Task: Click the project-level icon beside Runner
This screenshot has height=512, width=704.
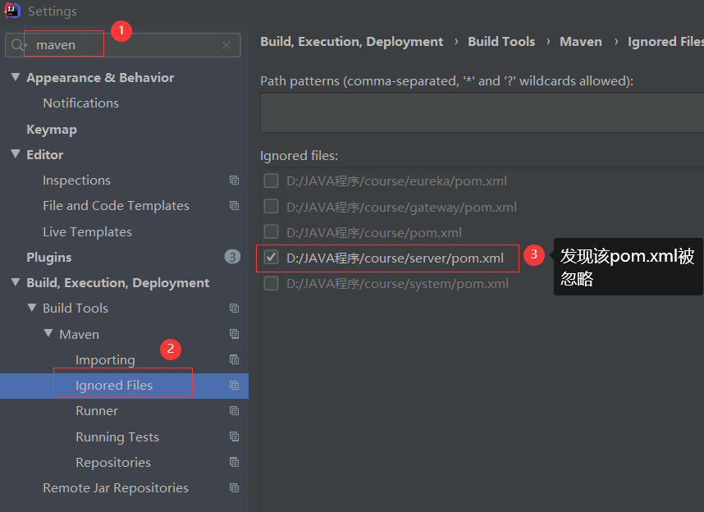Action: pyautogui.click(x=234, y=411)
